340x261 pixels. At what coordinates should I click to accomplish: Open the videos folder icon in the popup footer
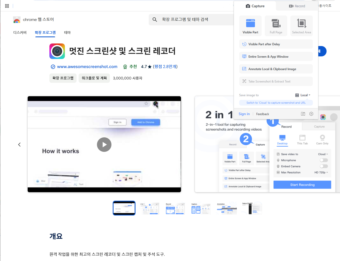click(x=303, y=114)
